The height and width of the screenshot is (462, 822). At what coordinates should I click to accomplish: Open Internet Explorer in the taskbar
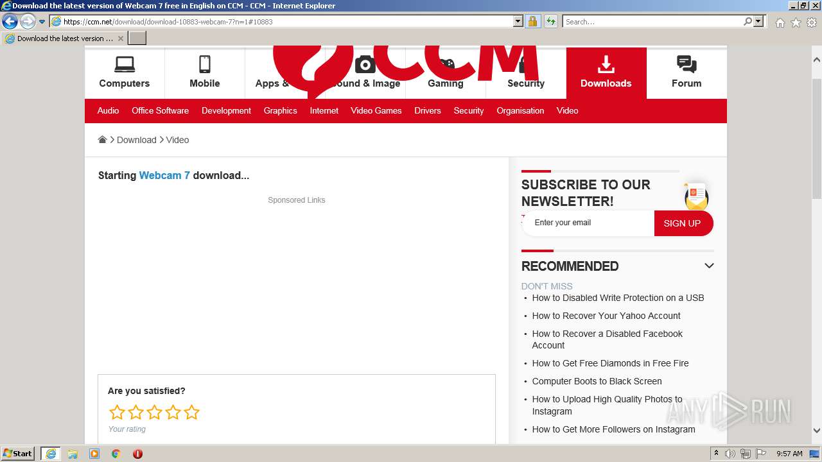51,454
